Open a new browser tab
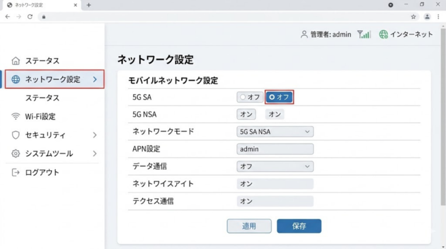This screenshot has height=249, width=446. 89,5
